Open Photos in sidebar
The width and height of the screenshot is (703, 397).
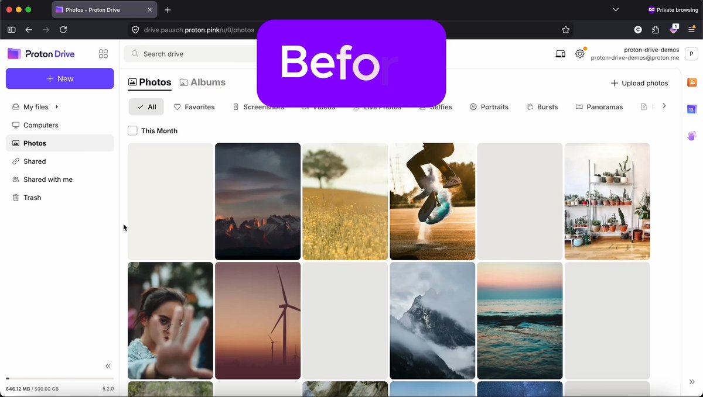(x=60, y=143)
